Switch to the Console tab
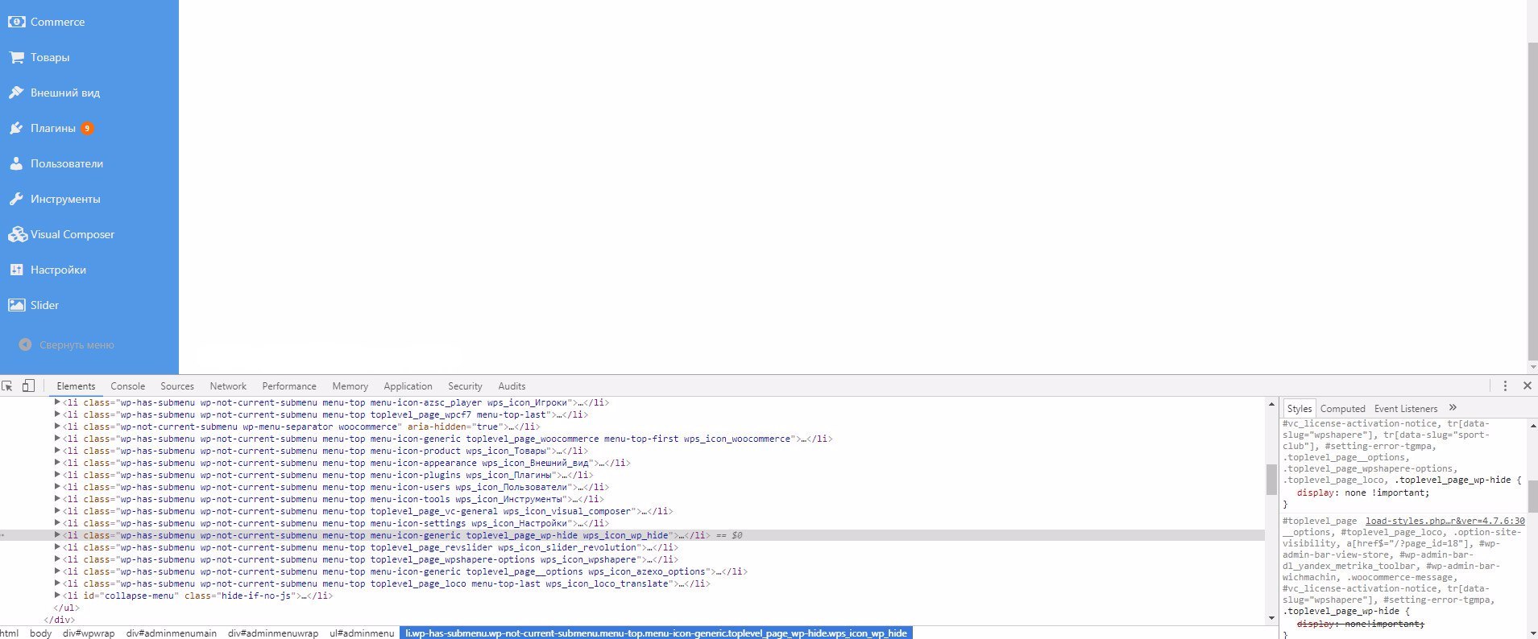 (x=127, y=386)
